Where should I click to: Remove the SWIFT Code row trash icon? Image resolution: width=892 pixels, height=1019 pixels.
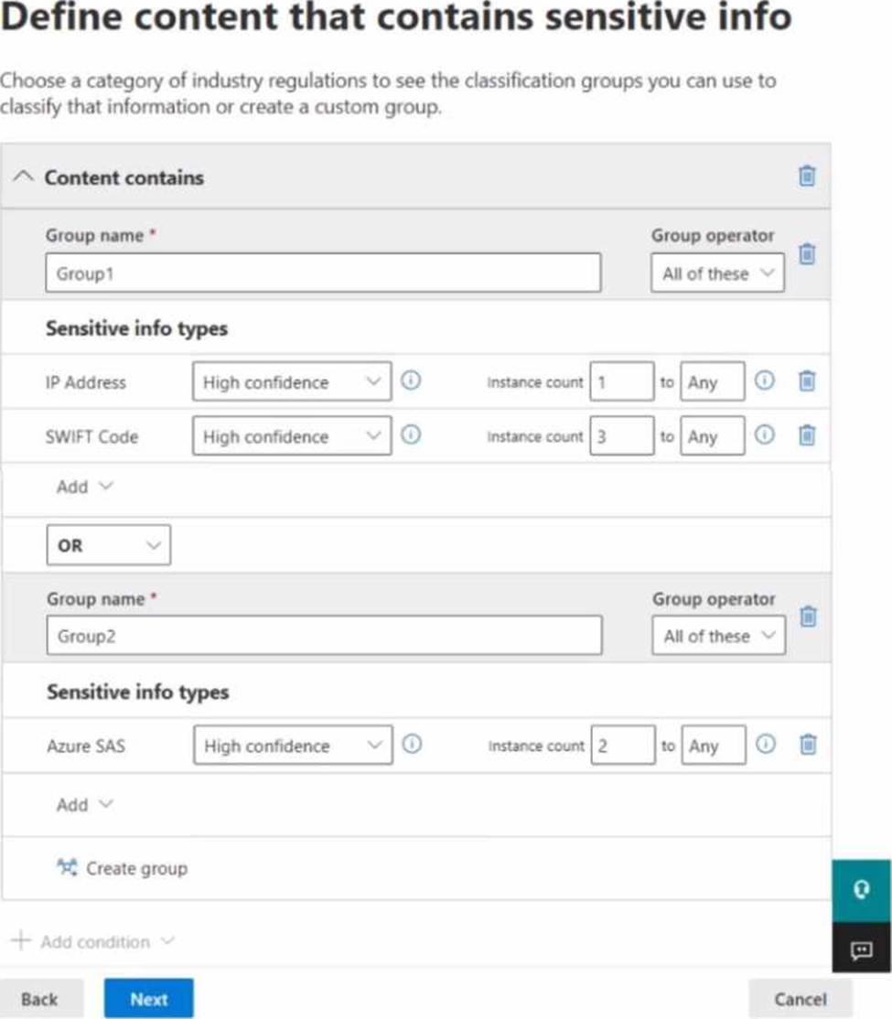(807, 434)
